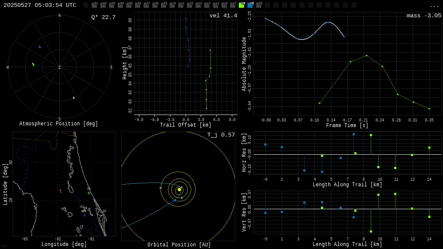Click the peak point of the green magnitude curve
The height and width of the screenshot is (249, 443).
tap(366, 55)
